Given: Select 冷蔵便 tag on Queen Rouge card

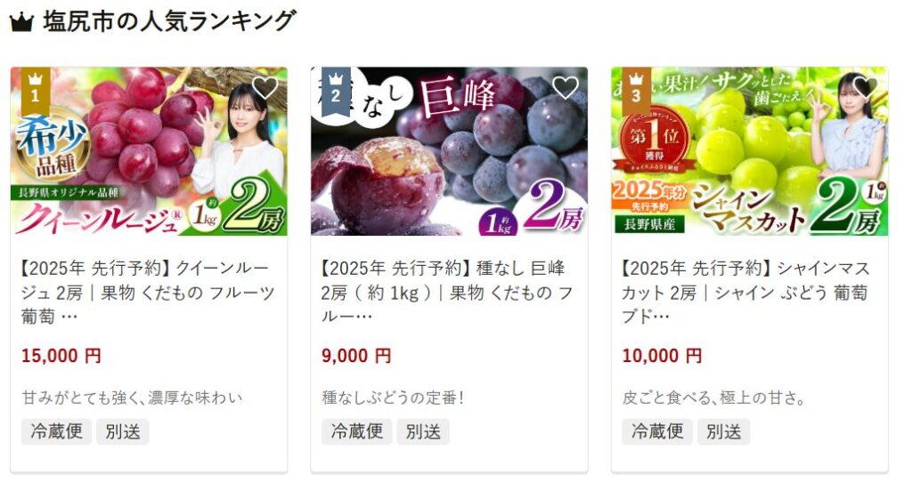Looking at the screenshot, I should [x=56, y=431].
